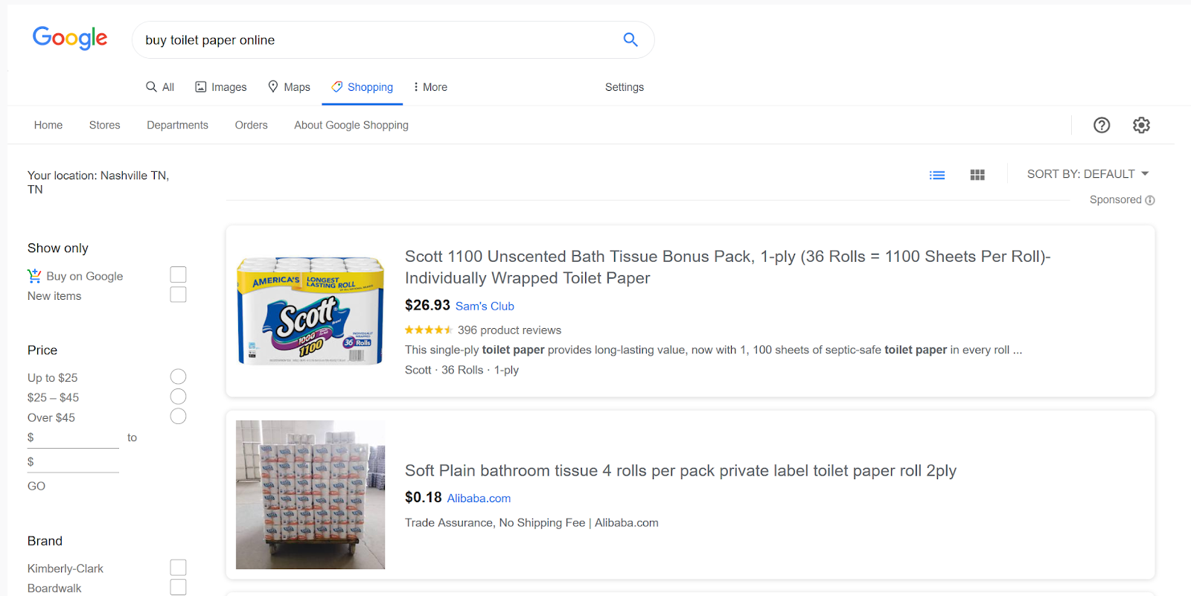The width and height of the screenshot is (1191, 596).
Task: Click the Sam's Club seller link
Action: click(x=485, y=307)
